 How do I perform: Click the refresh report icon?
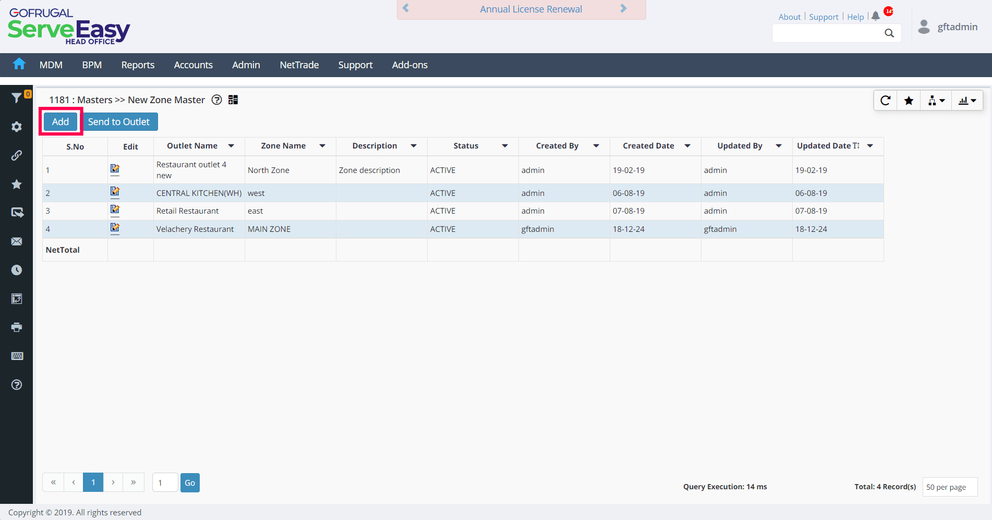point(885,101)
